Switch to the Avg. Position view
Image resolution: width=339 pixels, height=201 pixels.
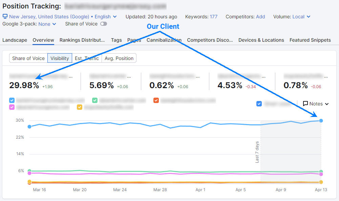(x=119, y=58)
